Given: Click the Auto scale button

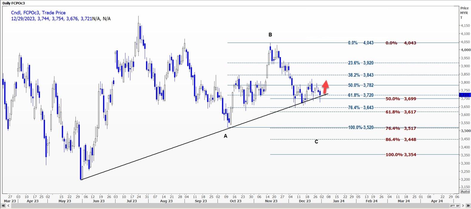Looking at the screenshot, I should (465, 191).
